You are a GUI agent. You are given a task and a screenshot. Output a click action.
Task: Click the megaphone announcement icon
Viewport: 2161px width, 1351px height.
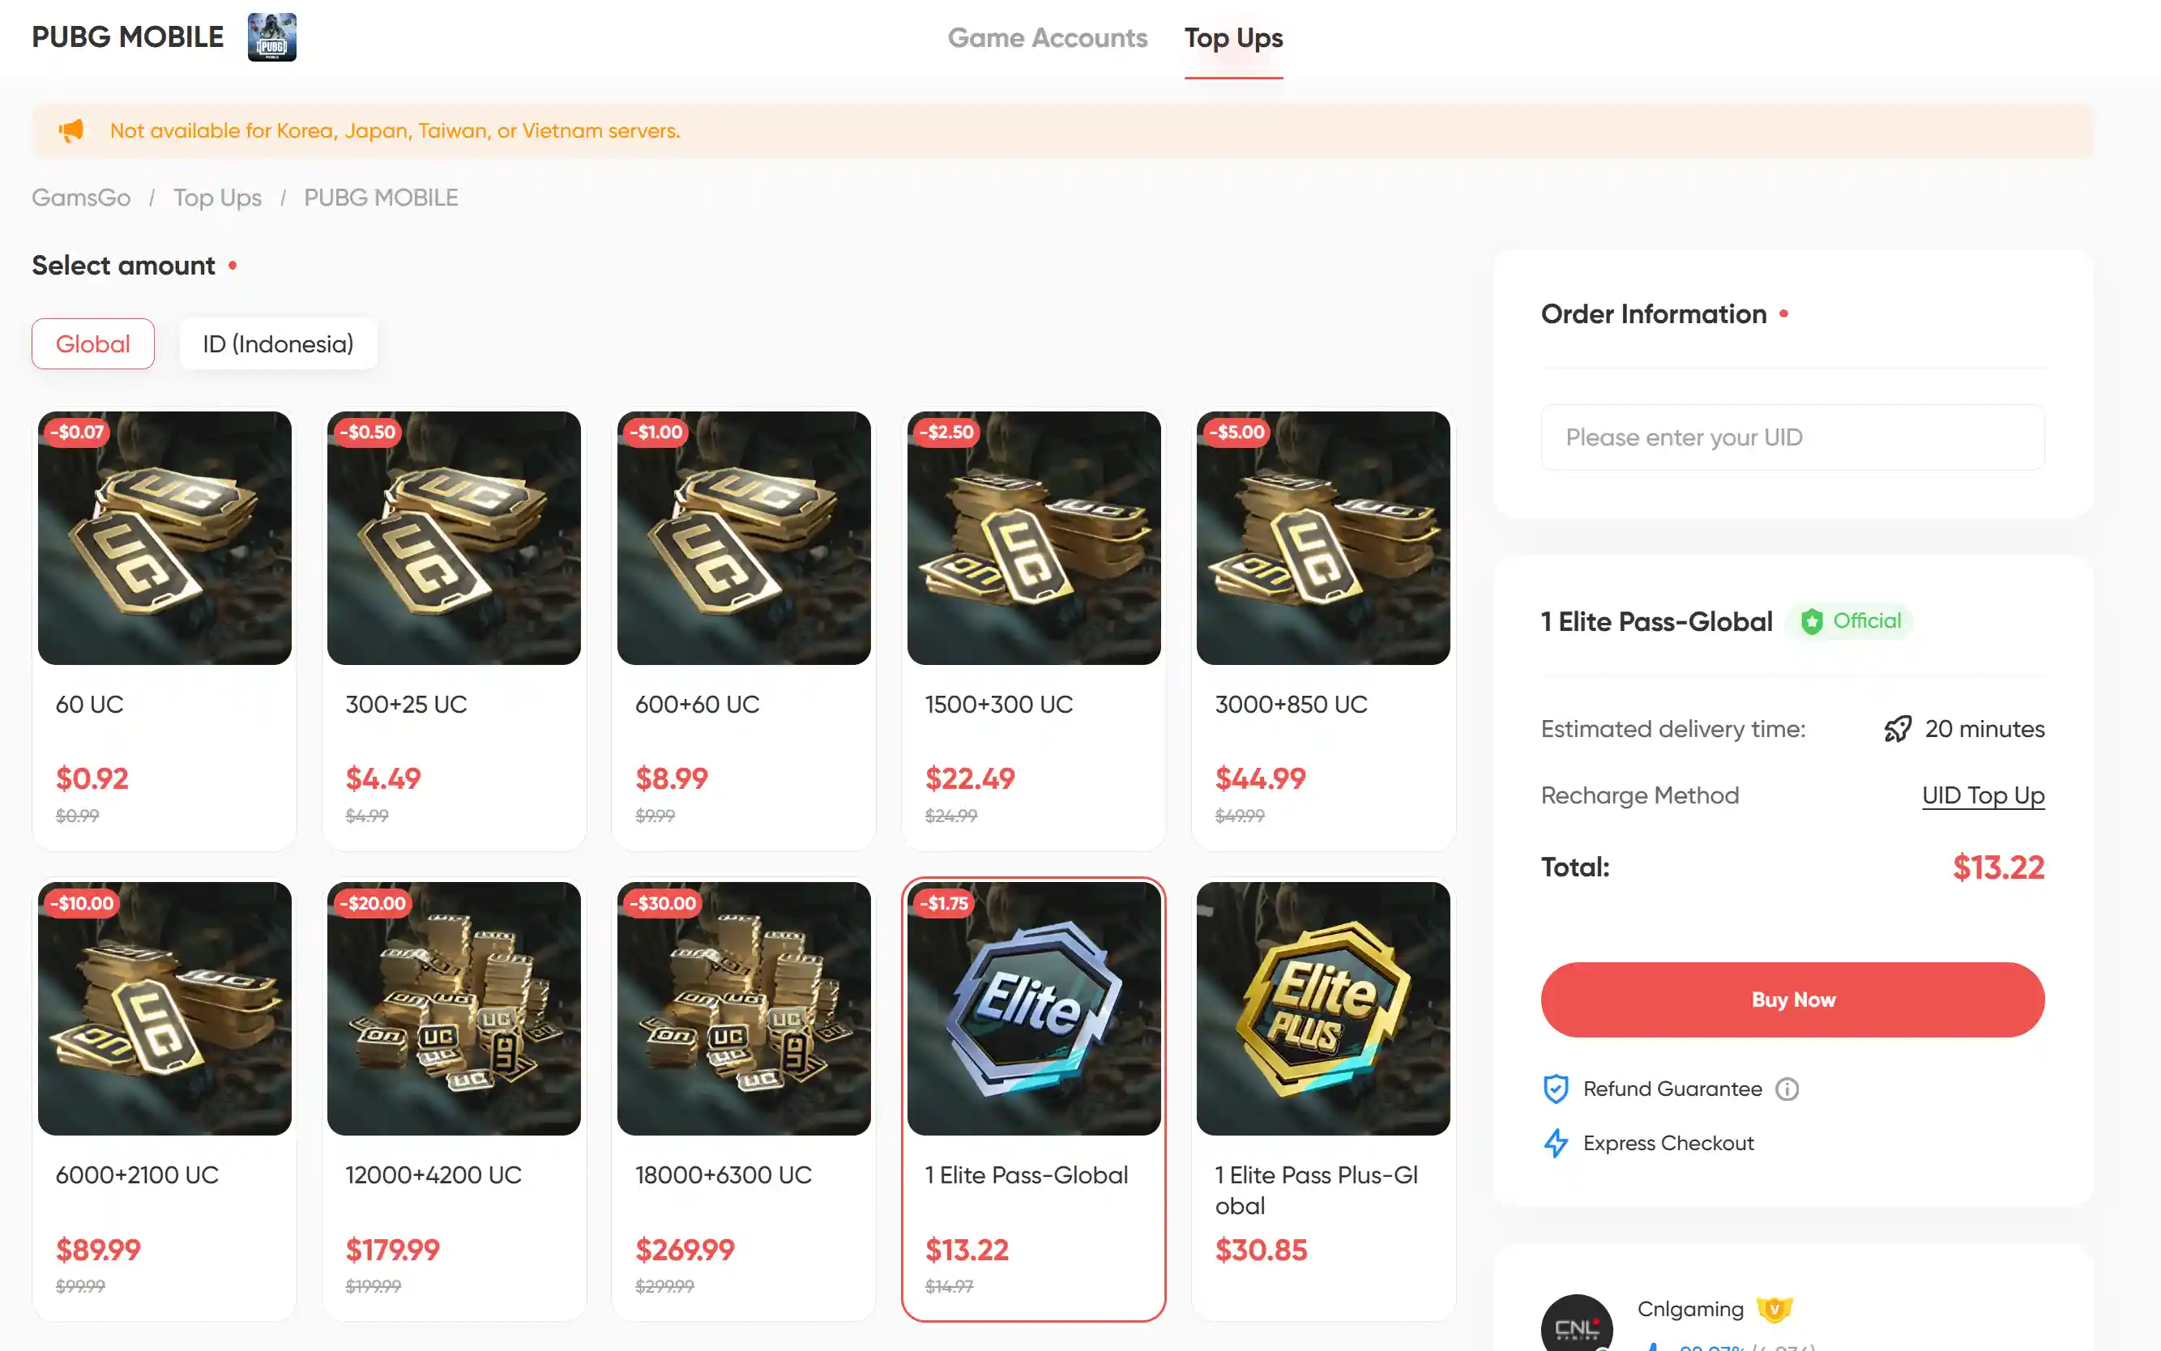[70, 130]
